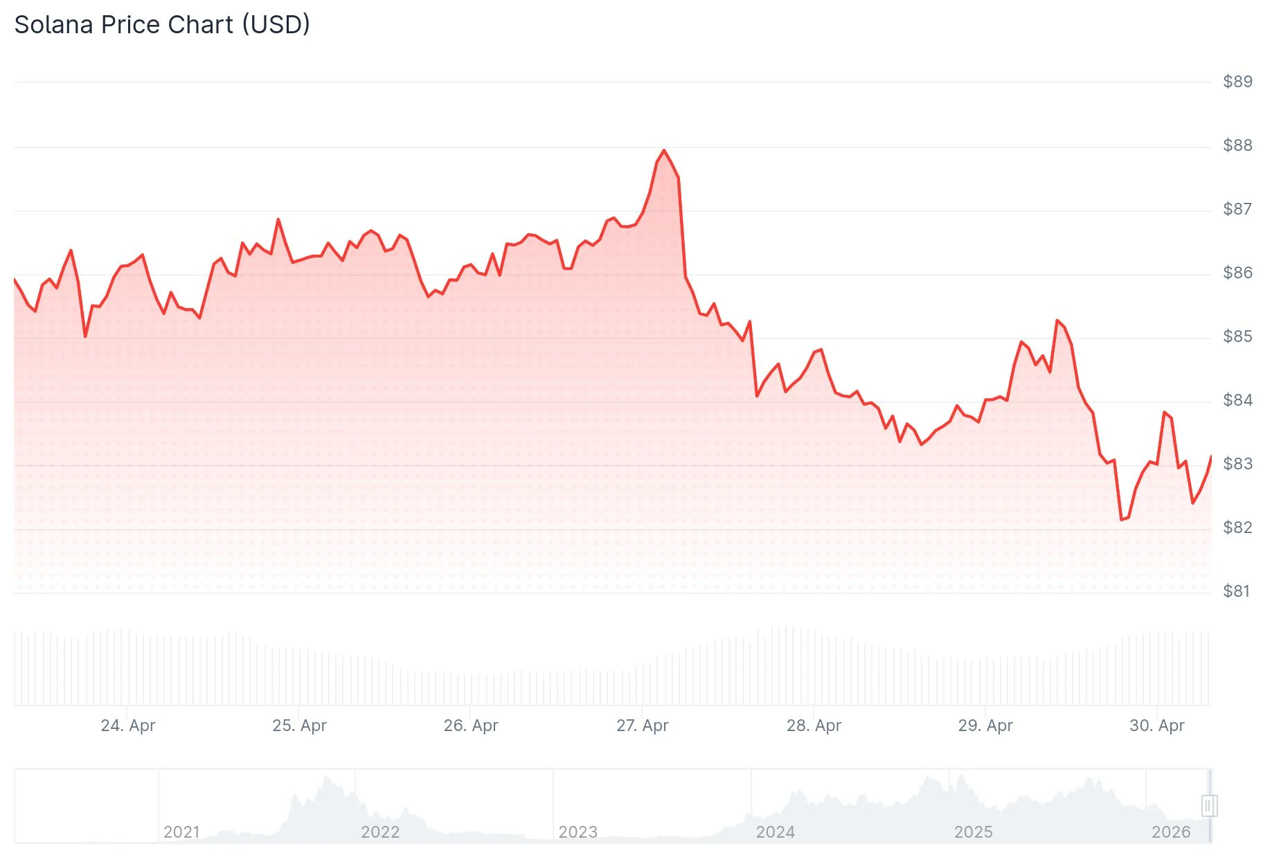The image size is (1263, 864).
Task: Click the 29. Apr axis date
Action: click(985, 726)
